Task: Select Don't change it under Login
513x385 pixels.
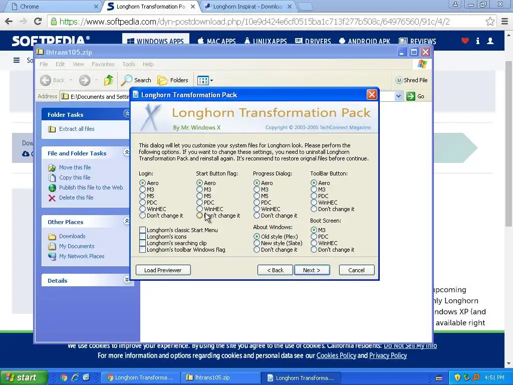Action: pos(142,216)
